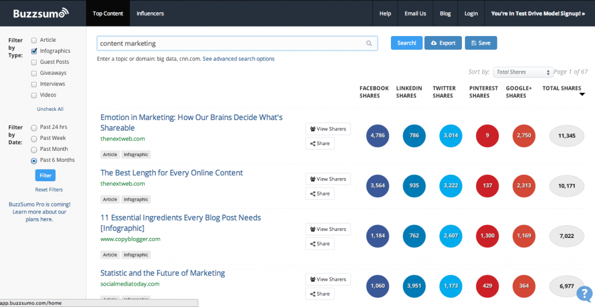The image size is (595, 307).
Task: Click BuzzSumo Pro plans link
Action: pyautogui.click(x=40, y=212)
